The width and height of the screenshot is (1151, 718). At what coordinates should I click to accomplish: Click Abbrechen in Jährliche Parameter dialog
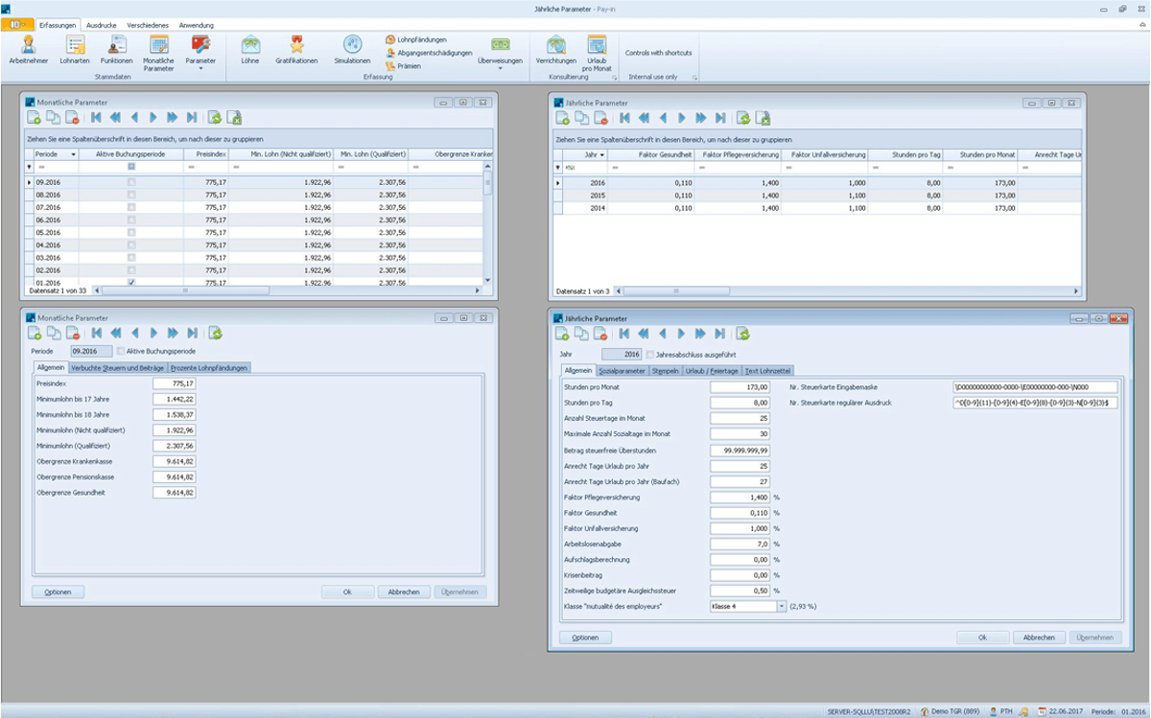[1039, 637]
